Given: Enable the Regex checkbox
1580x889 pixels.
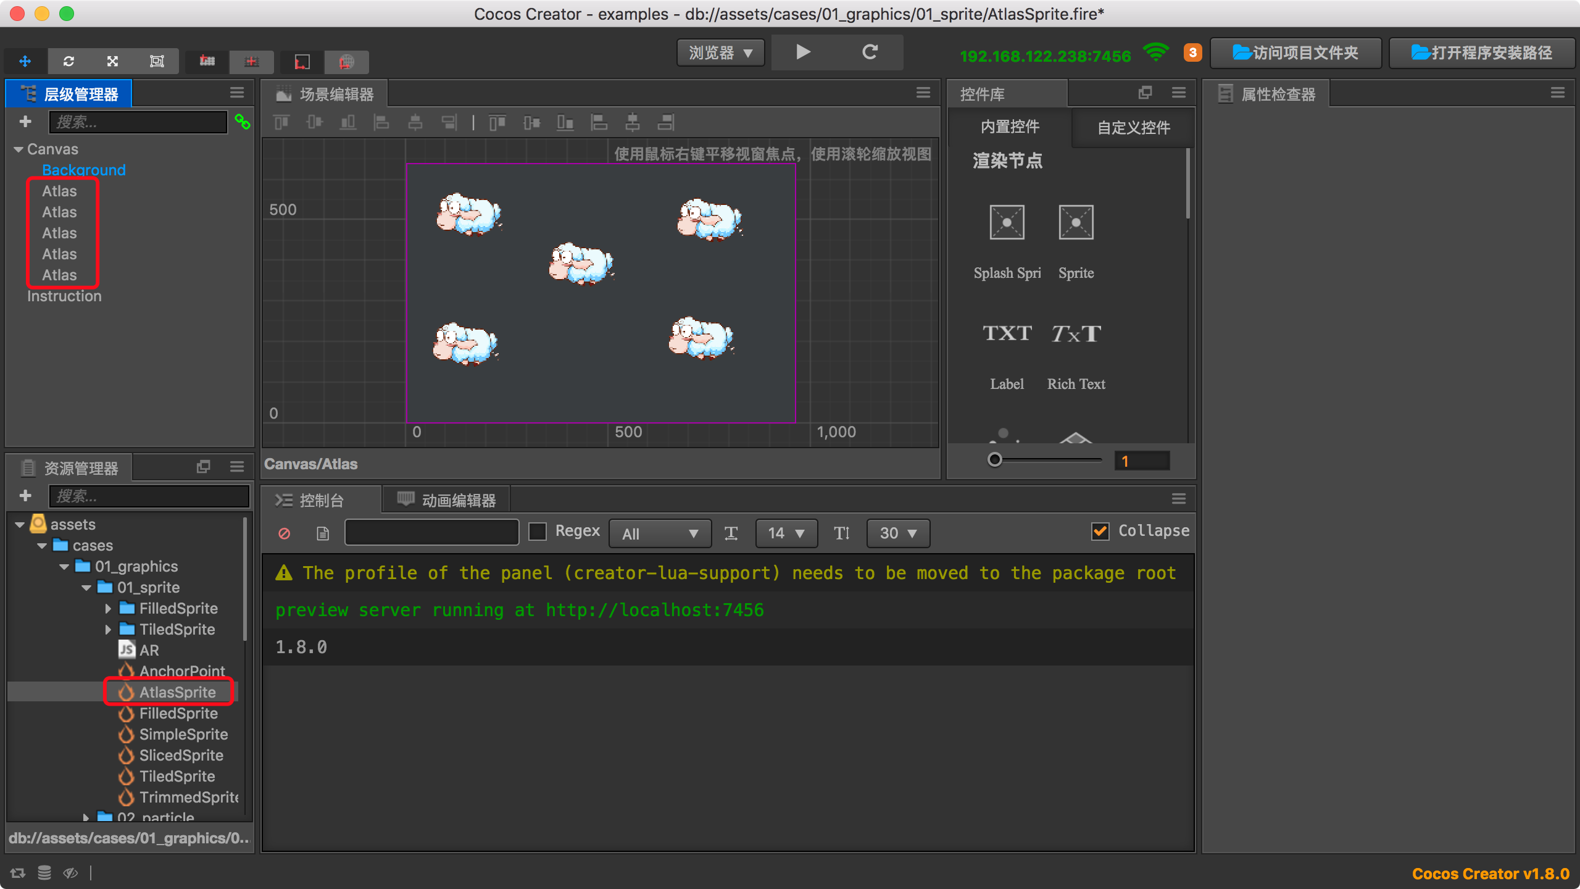Looking at the screenshot, I should click(538, 532).
